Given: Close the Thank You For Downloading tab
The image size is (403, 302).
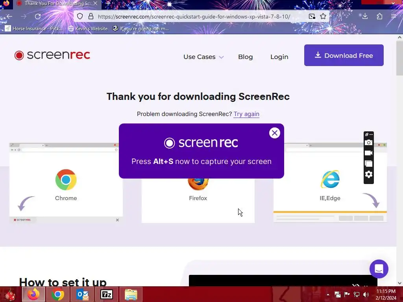Looking at the screenshot, I should [95, 3].
